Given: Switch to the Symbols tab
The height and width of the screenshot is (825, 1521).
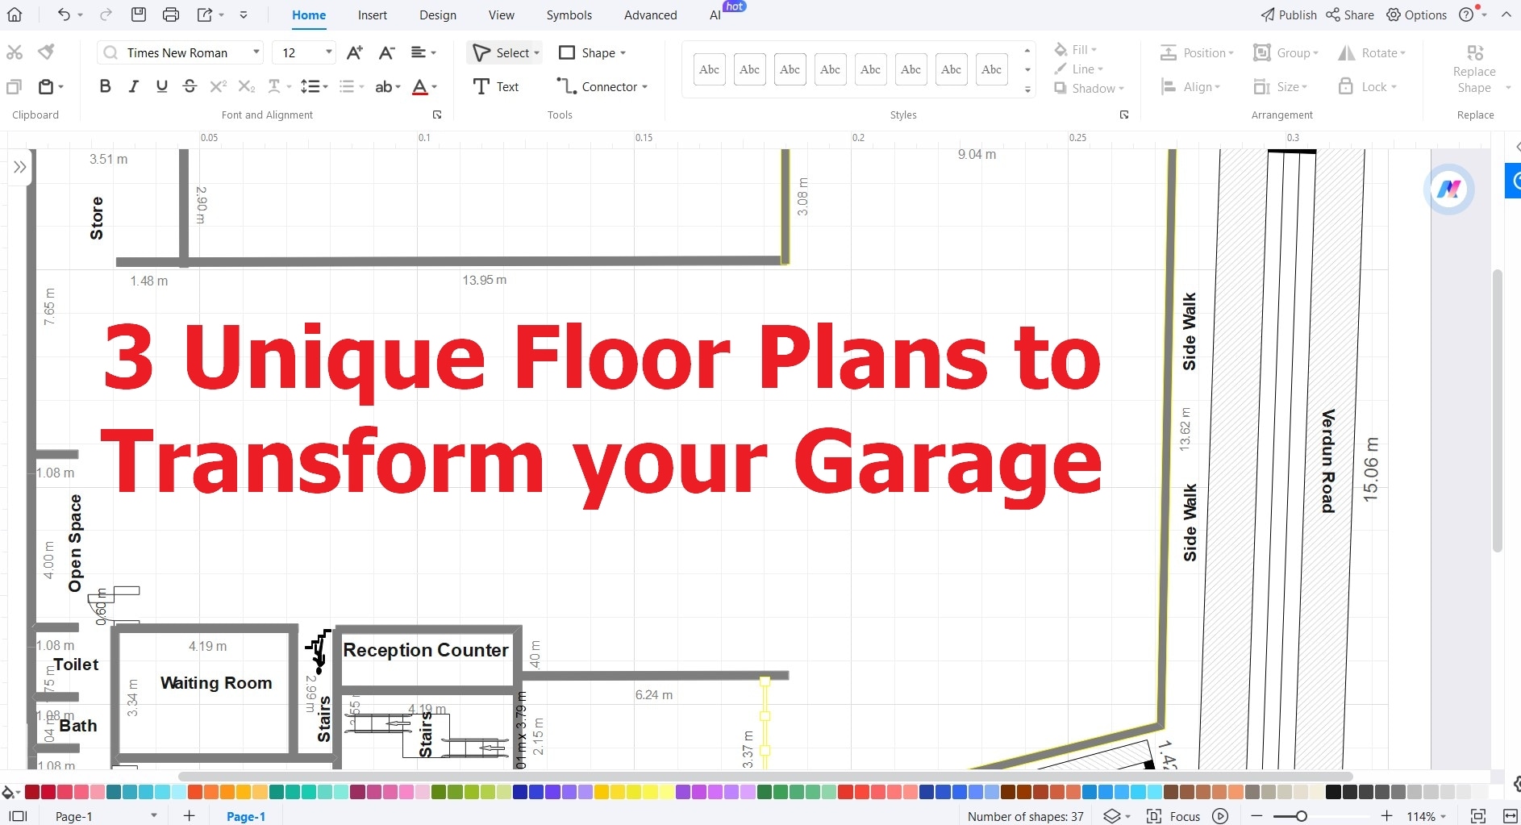Looking at the screenshot, I should pyautogui.click(x=569, y=15).
